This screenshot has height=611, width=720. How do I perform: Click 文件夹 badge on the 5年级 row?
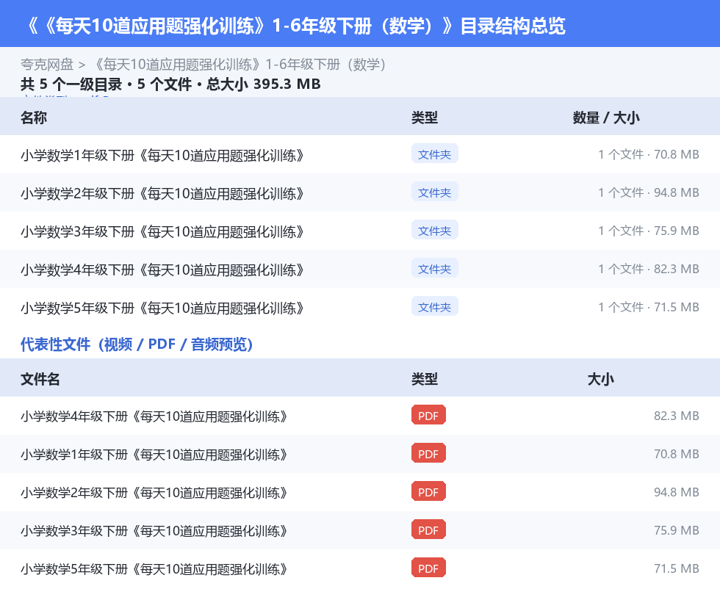click(434, 307)
